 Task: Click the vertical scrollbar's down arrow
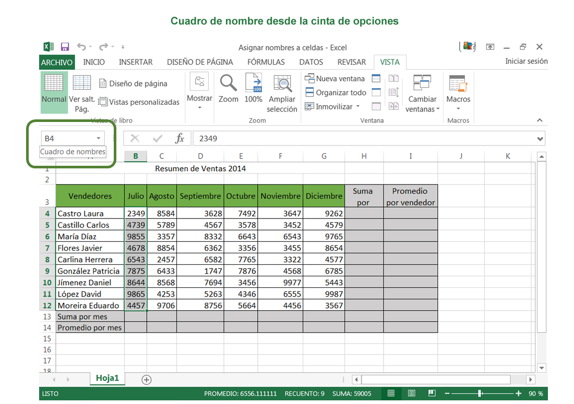point(542,368)
